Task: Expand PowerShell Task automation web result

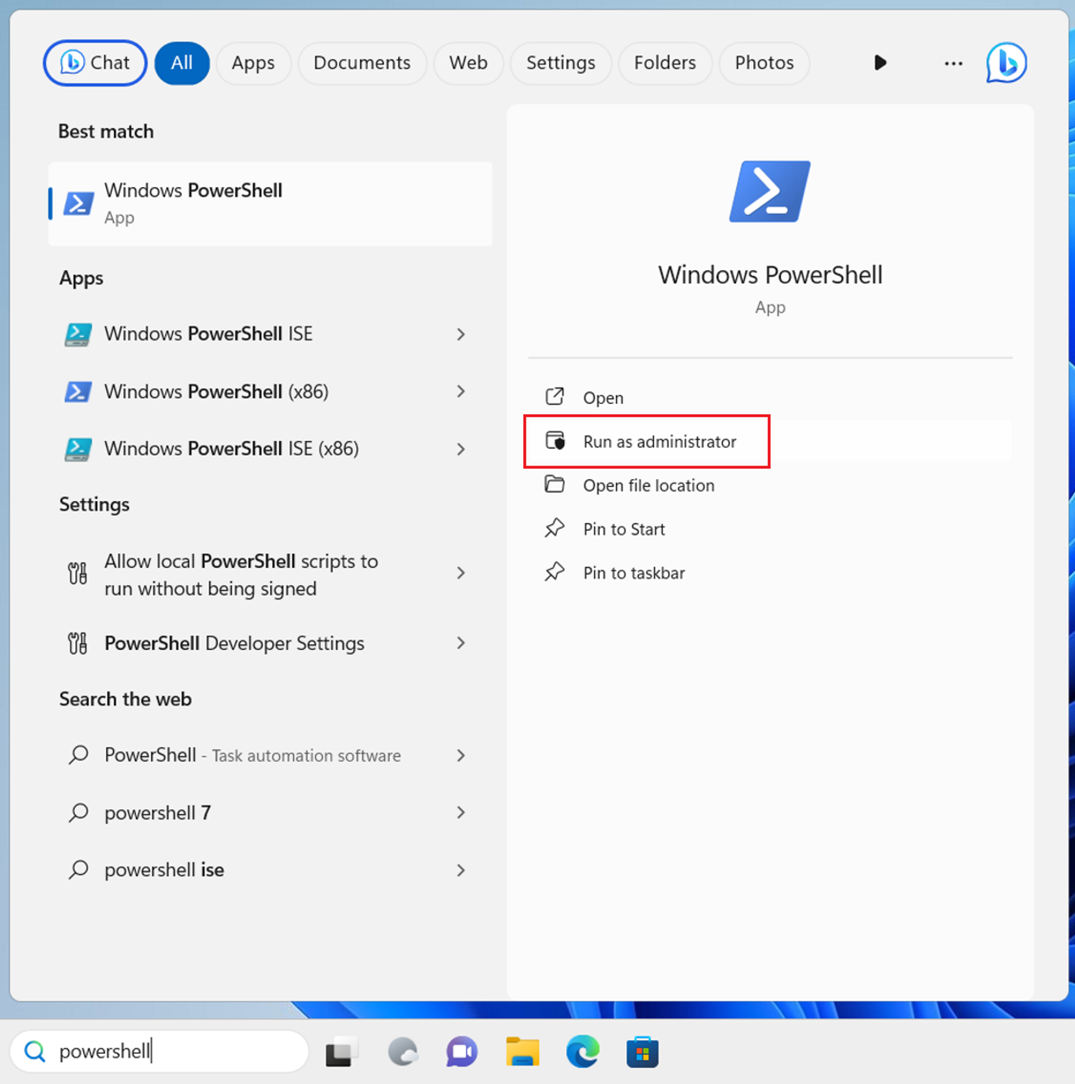Action: coord(461,755)
